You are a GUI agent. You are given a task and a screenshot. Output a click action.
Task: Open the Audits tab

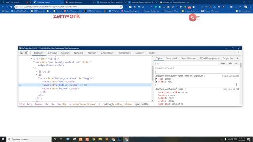click(x=152, y=53)
